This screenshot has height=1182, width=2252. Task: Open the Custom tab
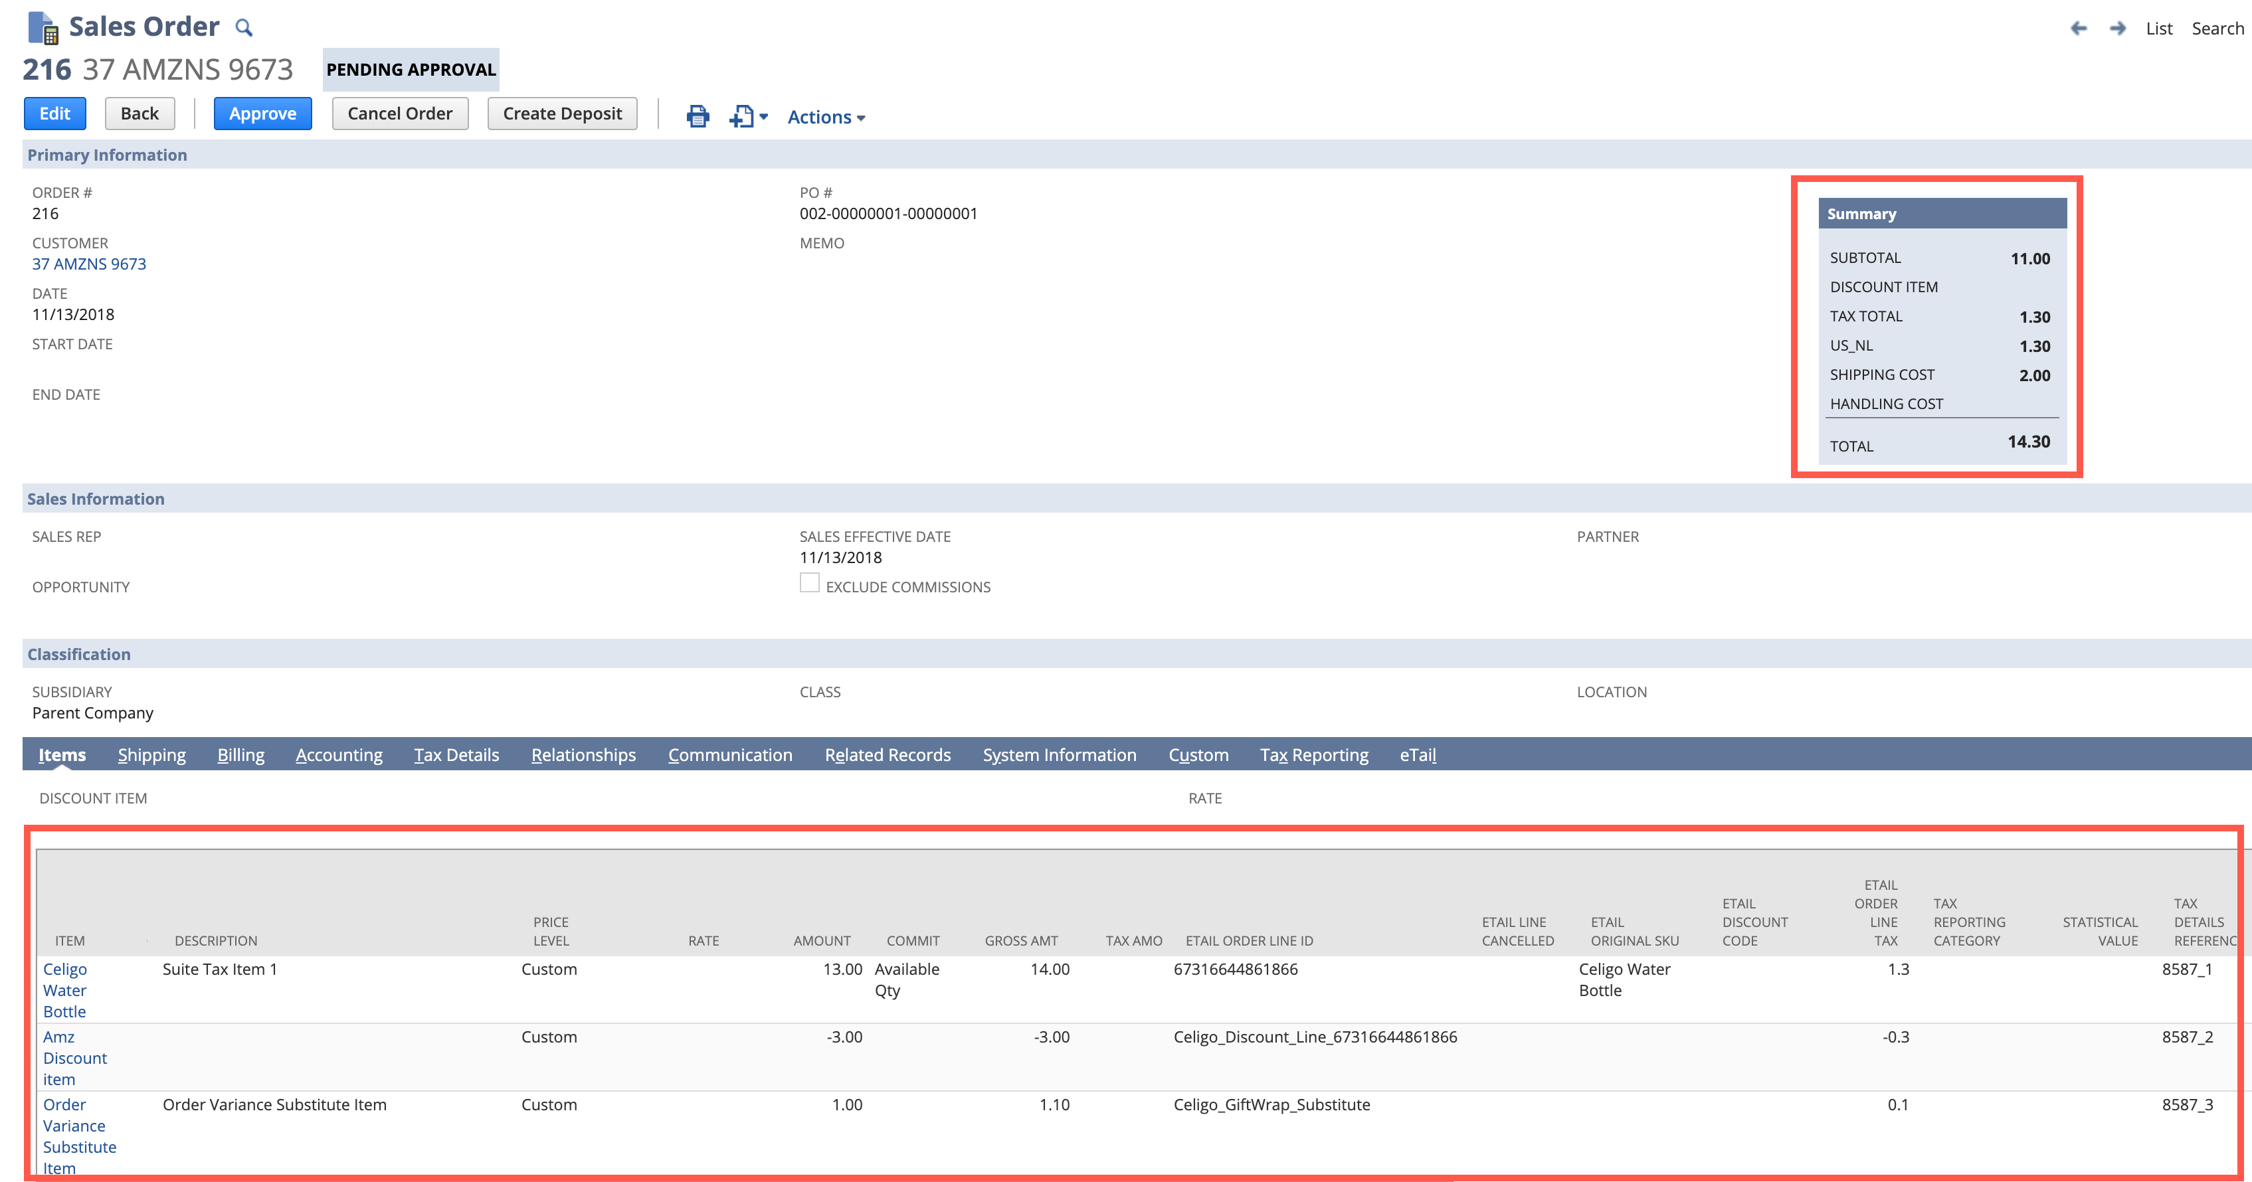[1198, 755]
